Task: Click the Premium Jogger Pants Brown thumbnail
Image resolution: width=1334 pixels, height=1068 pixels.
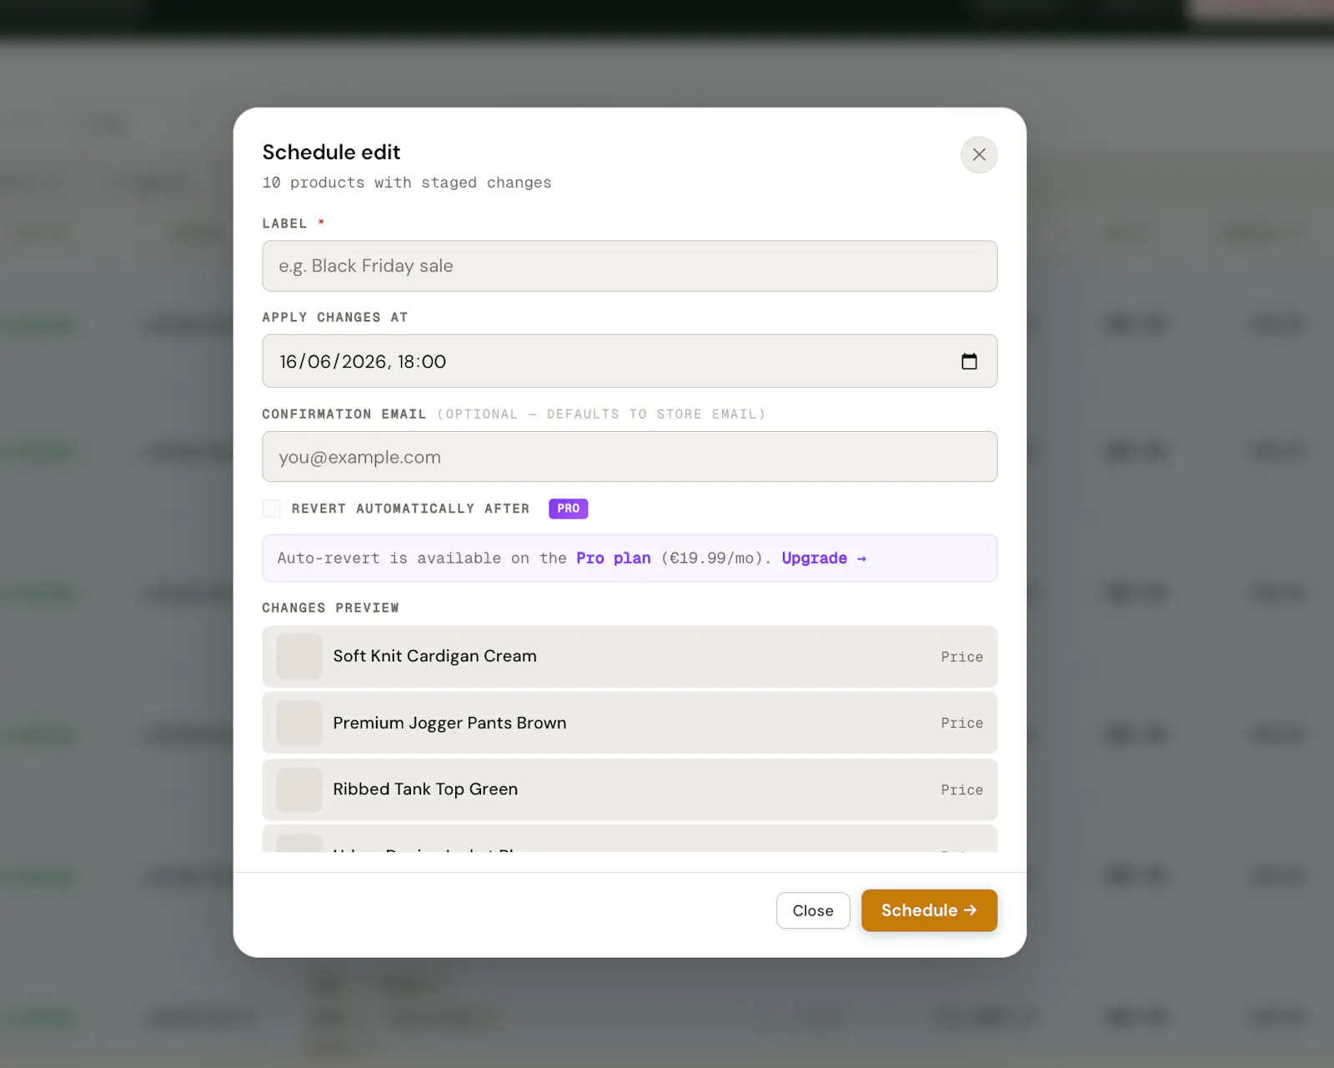Action: 298,723
